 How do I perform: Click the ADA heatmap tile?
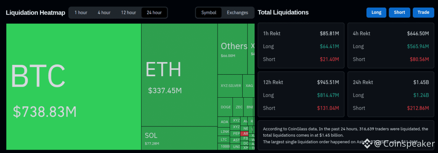(224, 122)
